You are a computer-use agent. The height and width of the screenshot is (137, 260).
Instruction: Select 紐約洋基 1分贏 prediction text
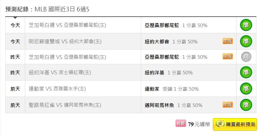(x=168, y=73)
